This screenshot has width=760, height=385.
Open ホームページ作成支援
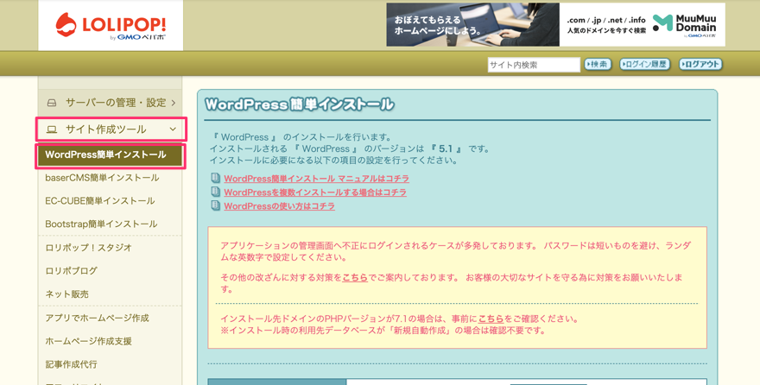88,342
